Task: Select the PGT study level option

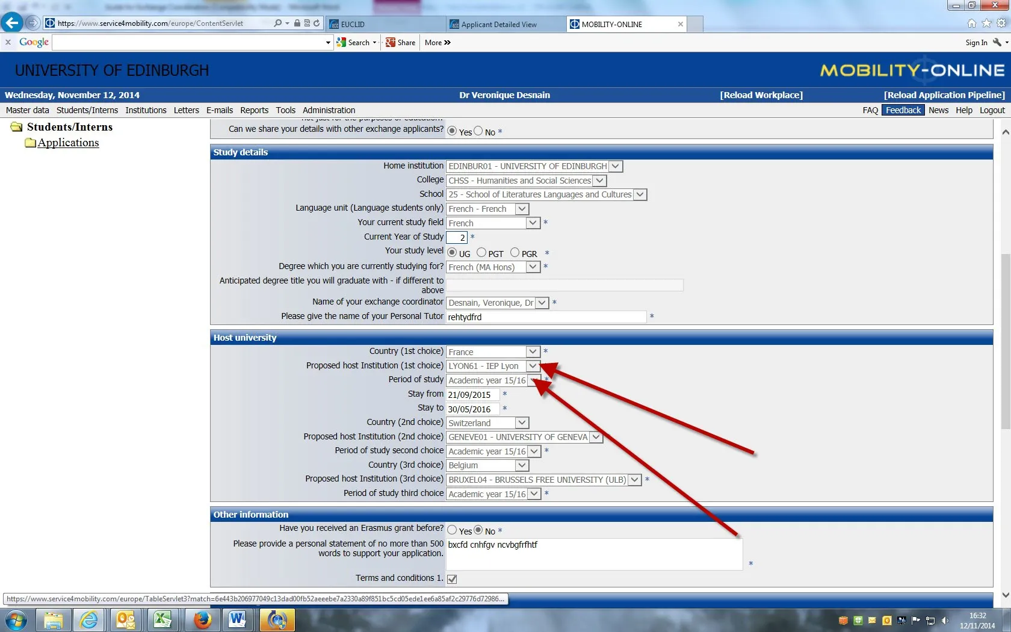Action: click(481, 252)
